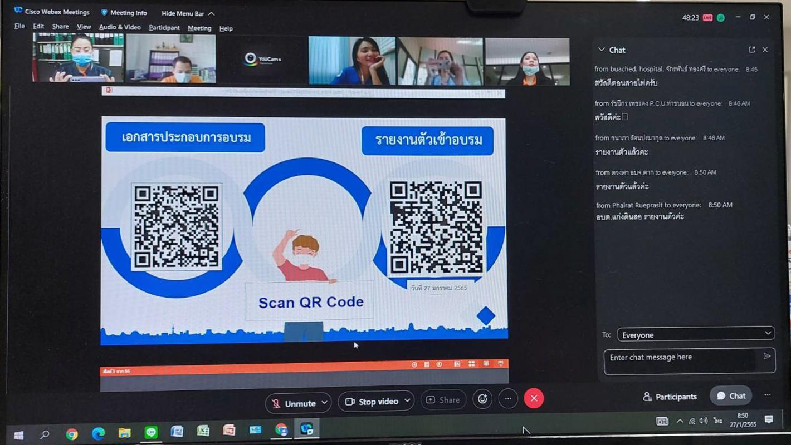Select chat message "สวัสดีตอนสายไฟครับ"
The height and width of the screenshot is (445, 791).
(x=627, y=83)
